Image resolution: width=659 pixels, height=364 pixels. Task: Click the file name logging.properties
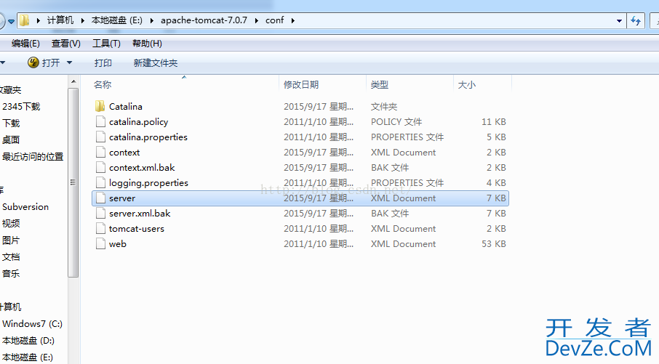pos(149,183)
